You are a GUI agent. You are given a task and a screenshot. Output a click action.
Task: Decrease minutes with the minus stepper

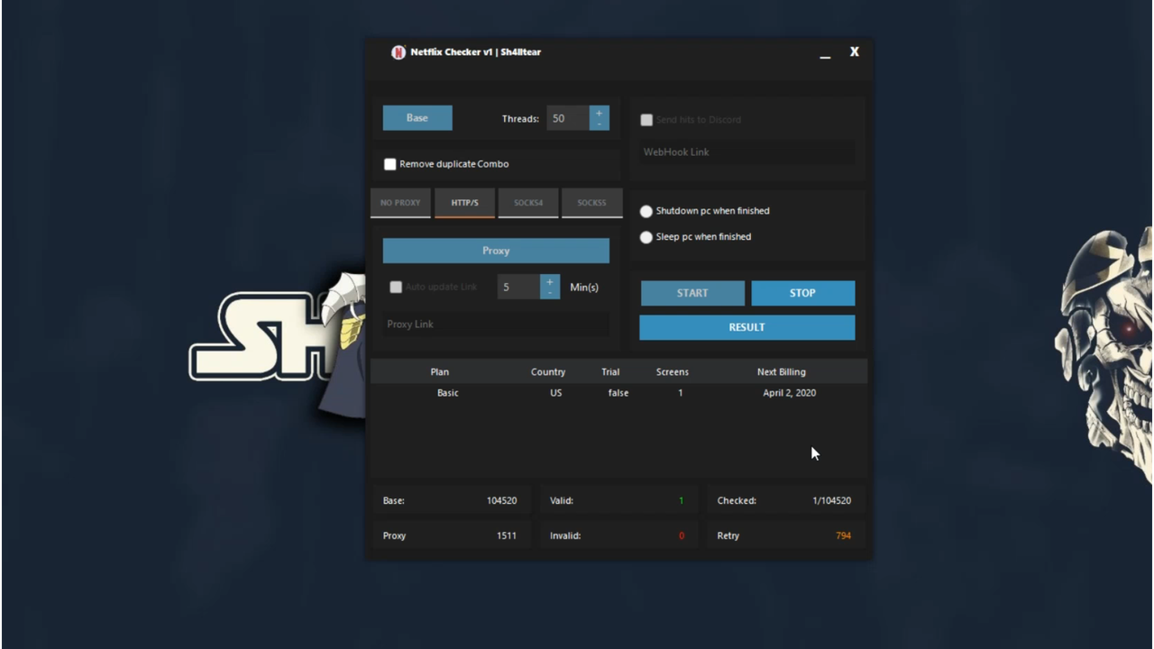click(550, 293)
